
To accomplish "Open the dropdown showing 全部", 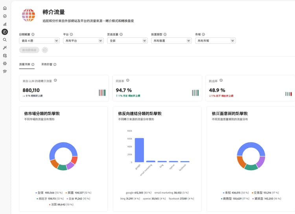I will [x=127, y=41].
